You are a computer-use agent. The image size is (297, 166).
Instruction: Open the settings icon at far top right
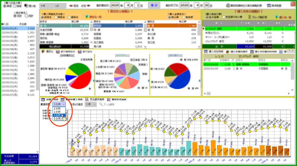tap(269, 5)
